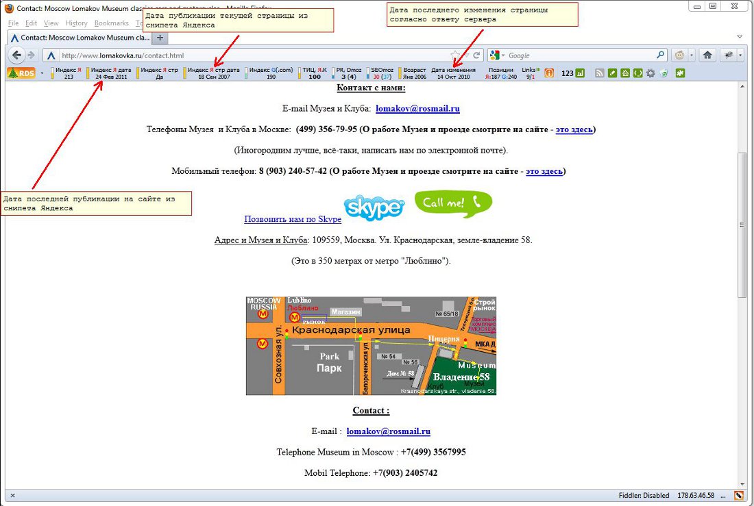
Task: Open the orange info icon in RDS bar
Action: point(549,73)
